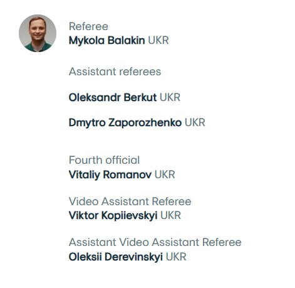
Task: Click VAR Viktor Kopiievskyi name
Action: 113,216
